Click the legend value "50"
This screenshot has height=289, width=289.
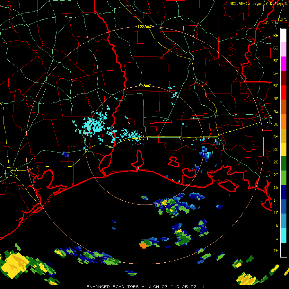pyautogui.click(x=276, y=86)
